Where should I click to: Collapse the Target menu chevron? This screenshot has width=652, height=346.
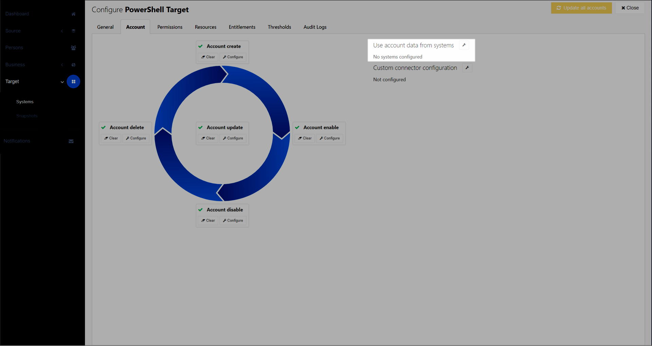pyautogui.click(x=62, y=82)
